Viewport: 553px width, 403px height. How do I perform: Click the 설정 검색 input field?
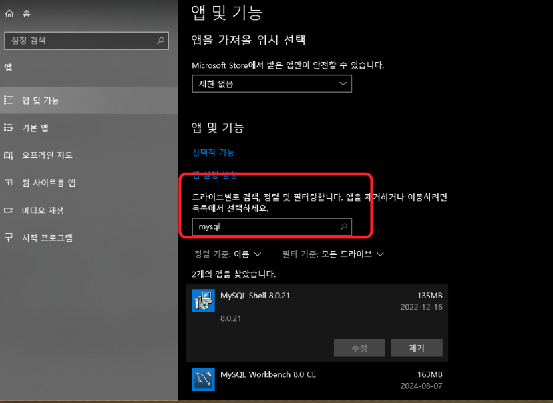(86, 41)
